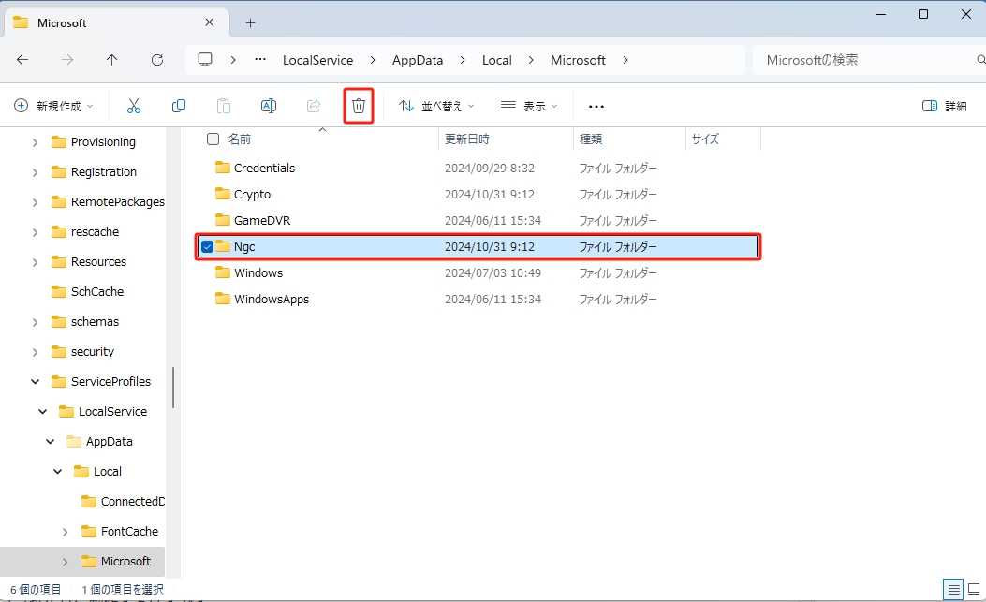The image size is (986, 602).
Task: Navigate back with the left arrow
Action: [x=22, y=60]
